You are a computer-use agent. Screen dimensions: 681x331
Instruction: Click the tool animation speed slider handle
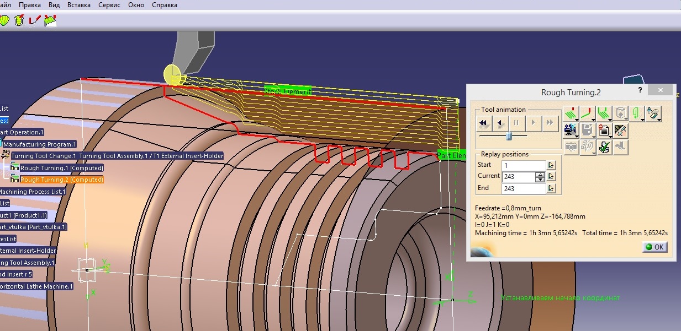[509, 135]
